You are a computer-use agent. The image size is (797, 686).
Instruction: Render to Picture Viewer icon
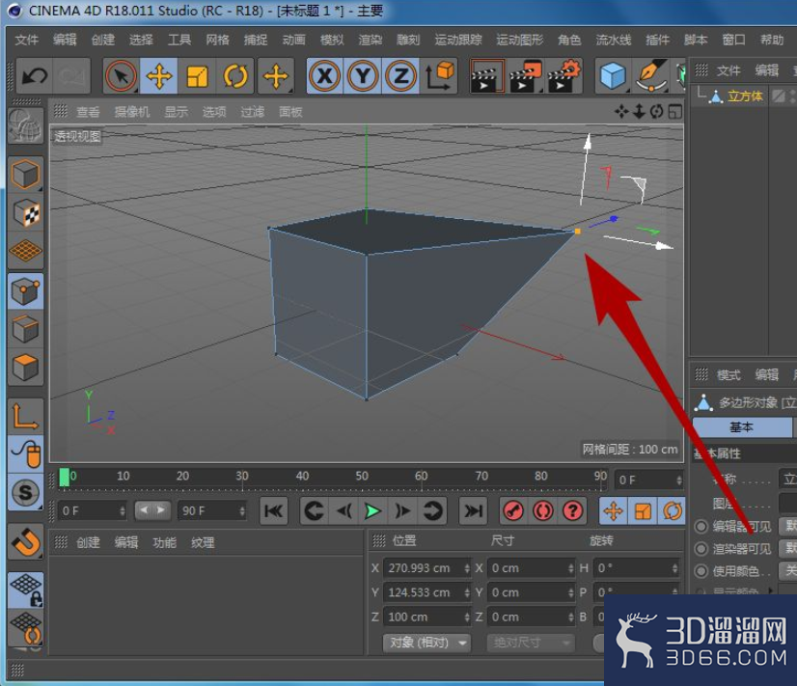[525, 76]
